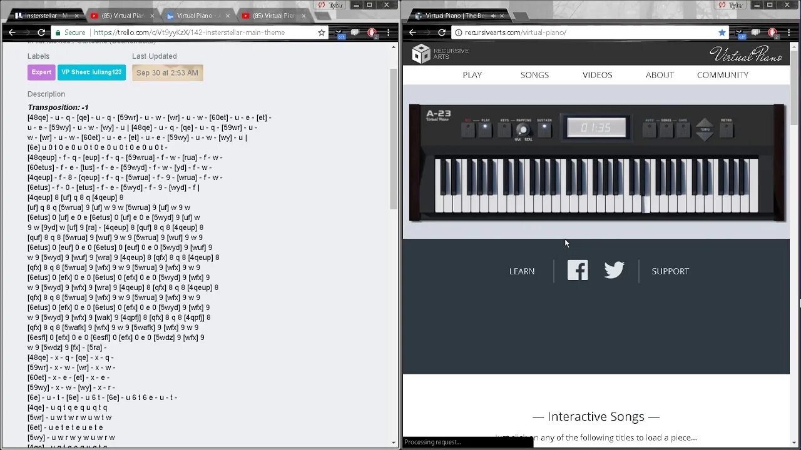Click the Description heading
This screenshot has height=450, width=801.
point(46,94)
